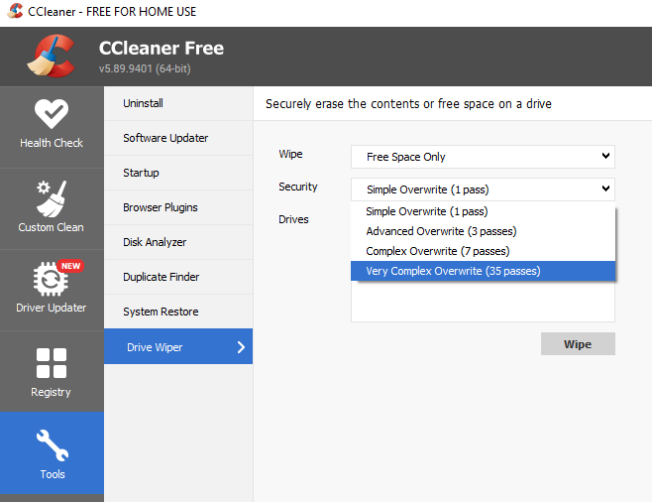Click arrow of Wipe combo box
Viewport: 652px width, 502px height.
pyautogui.click(x=605, y=156)
